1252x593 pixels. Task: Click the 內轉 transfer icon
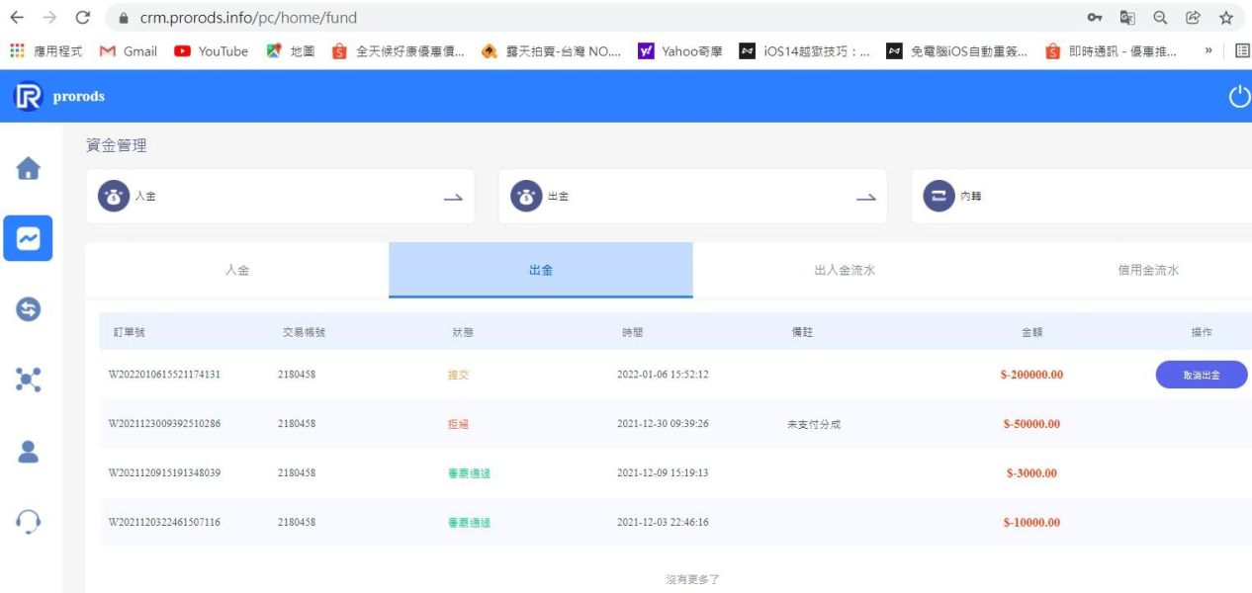click(x=939, y=197)
